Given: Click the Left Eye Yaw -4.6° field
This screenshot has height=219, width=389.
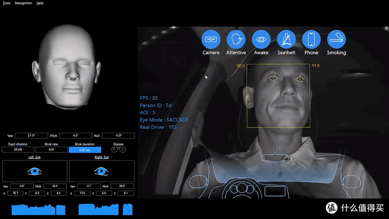Looking at the screenshot, I should [22, 186].
